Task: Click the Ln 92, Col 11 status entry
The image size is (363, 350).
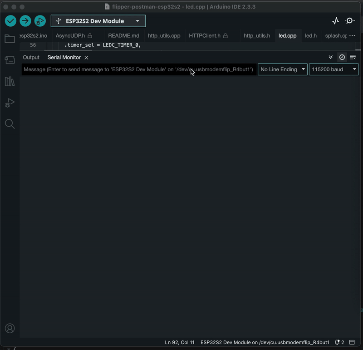Action: (180, 342)
